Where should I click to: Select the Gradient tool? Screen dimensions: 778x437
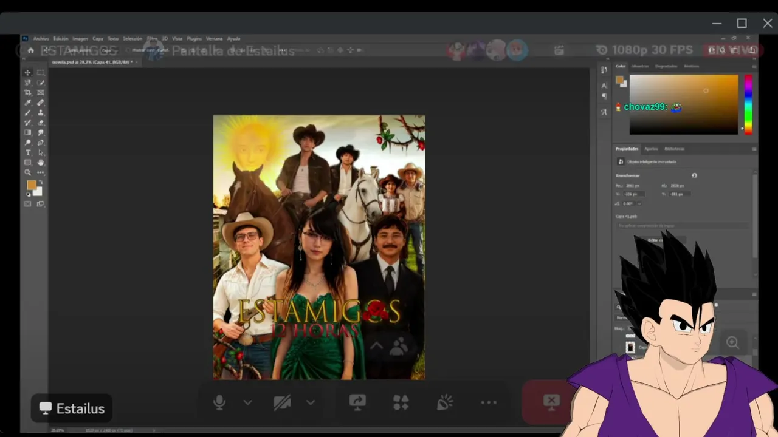click(x=27, y=132)
